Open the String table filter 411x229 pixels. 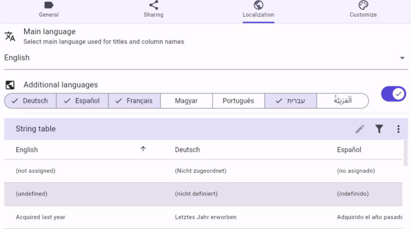click(x=379, y=129)
